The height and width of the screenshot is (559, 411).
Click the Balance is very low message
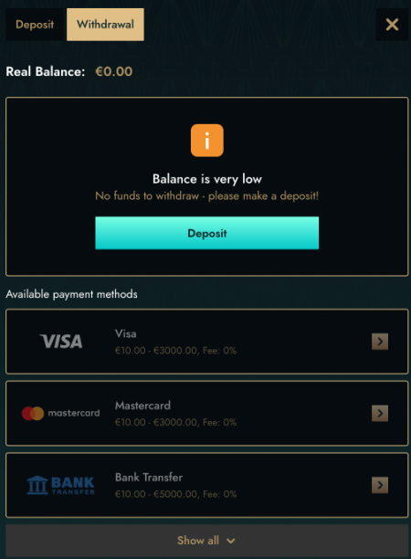point(207,179)
